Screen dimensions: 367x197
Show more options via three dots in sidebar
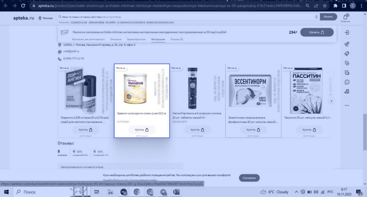(x=347, y=106)
